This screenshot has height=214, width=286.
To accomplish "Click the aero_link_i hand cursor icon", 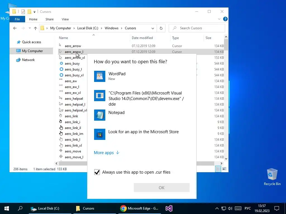I will (x=61, y=121).
